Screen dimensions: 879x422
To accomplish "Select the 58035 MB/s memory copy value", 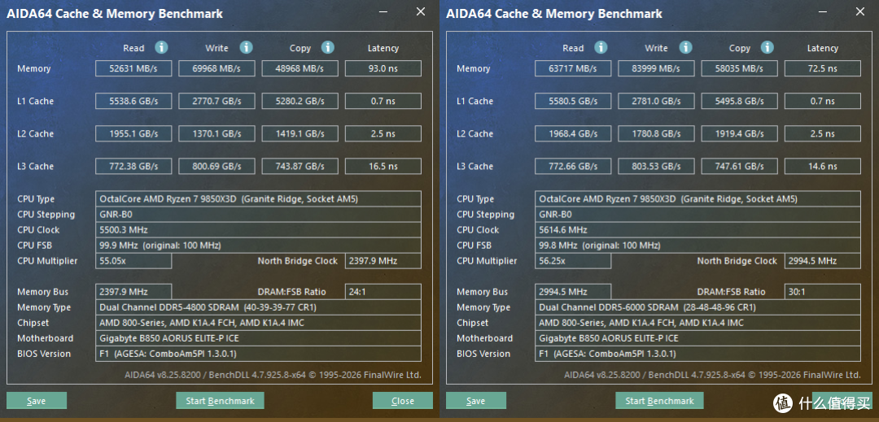I will pyautogui.click(x=739, y=69).
